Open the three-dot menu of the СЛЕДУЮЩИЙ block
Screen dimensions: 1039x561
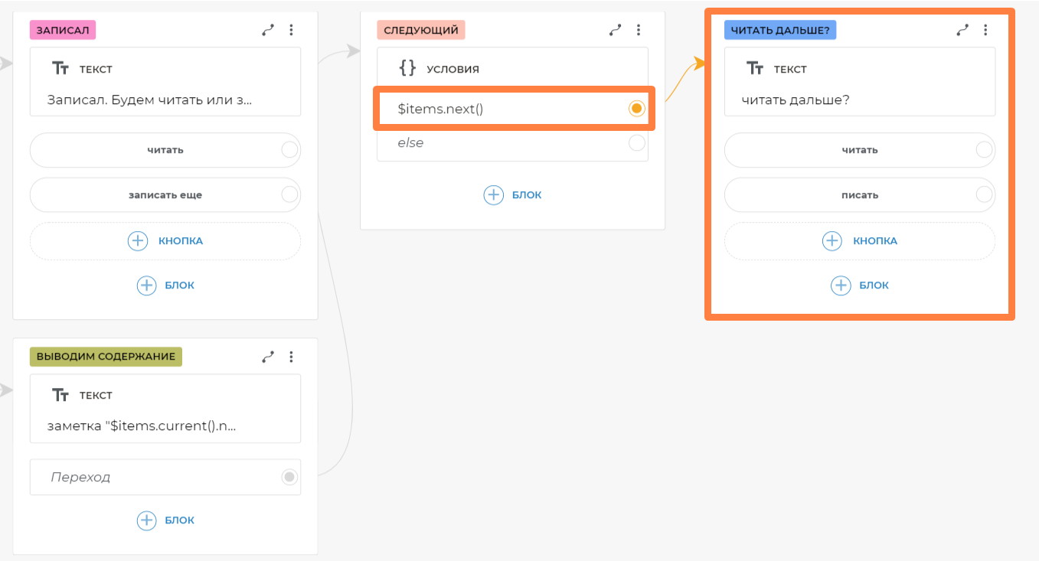tap(638, 31)
